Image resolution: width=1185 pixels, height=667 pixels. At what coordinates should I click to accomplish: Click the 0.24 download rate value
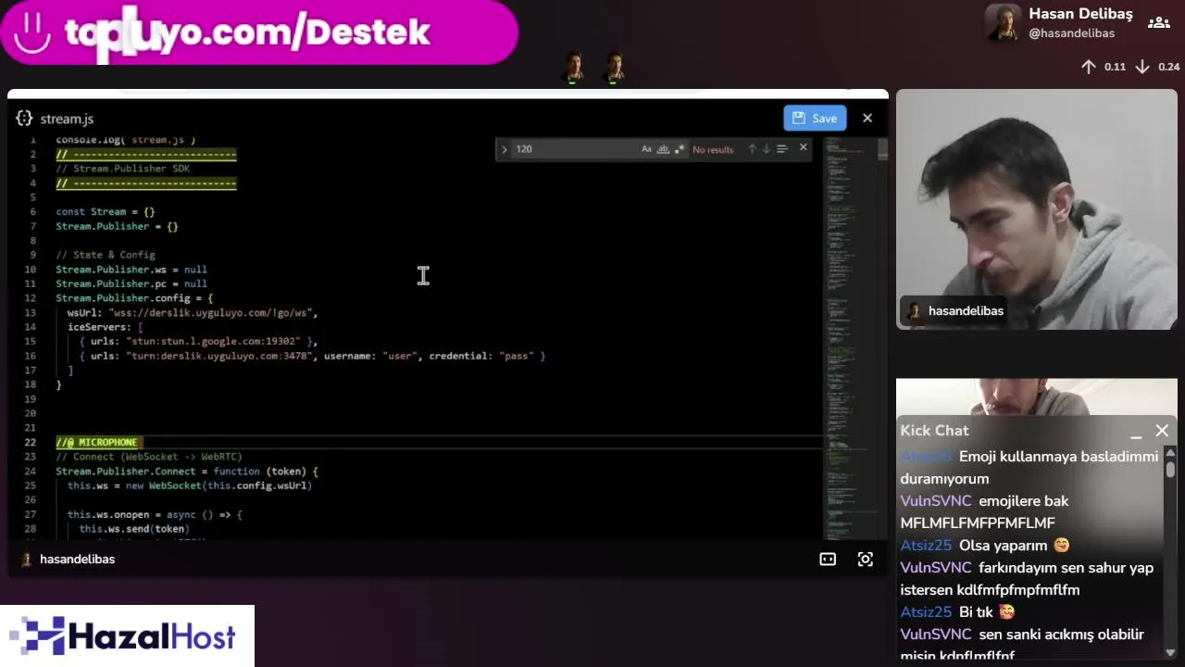[1169, 67]
